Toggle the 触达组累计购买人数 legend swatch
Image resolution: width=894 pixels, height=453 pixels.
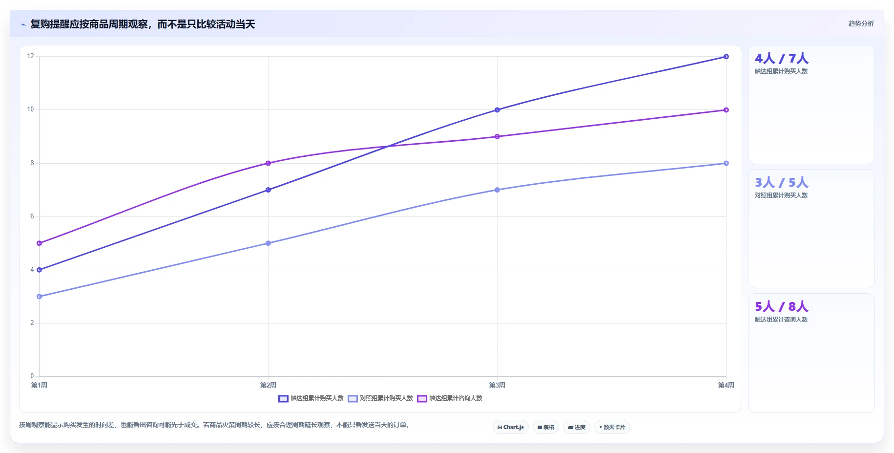click(x=283, y=399)
